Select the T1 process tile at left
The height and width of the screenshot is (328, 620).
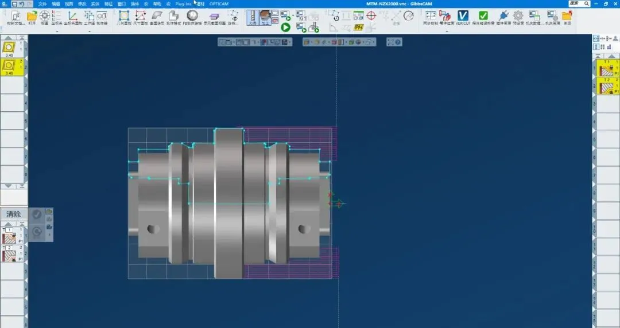tap(13, 236)
